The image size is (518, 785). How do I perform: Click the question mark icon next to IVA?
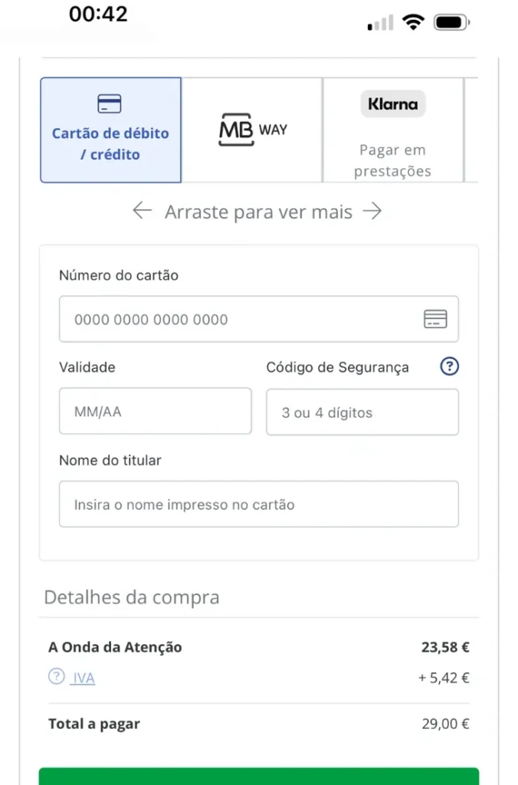56,677
